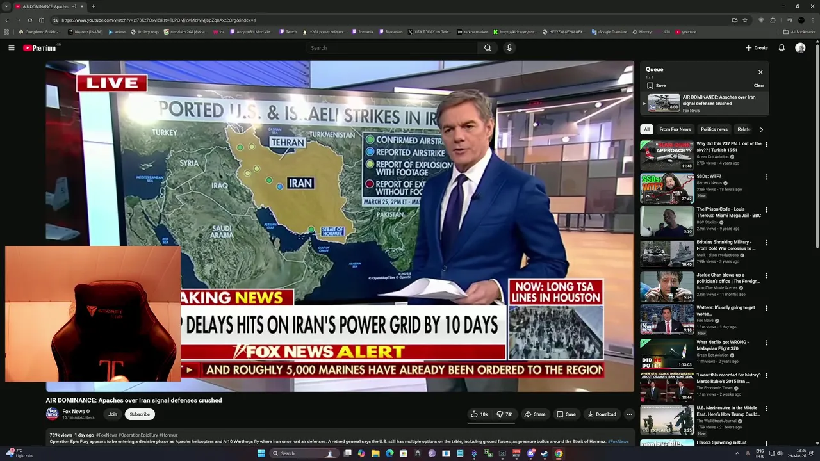
Task: Click the search magnifier button
Action: coord(488,48)
